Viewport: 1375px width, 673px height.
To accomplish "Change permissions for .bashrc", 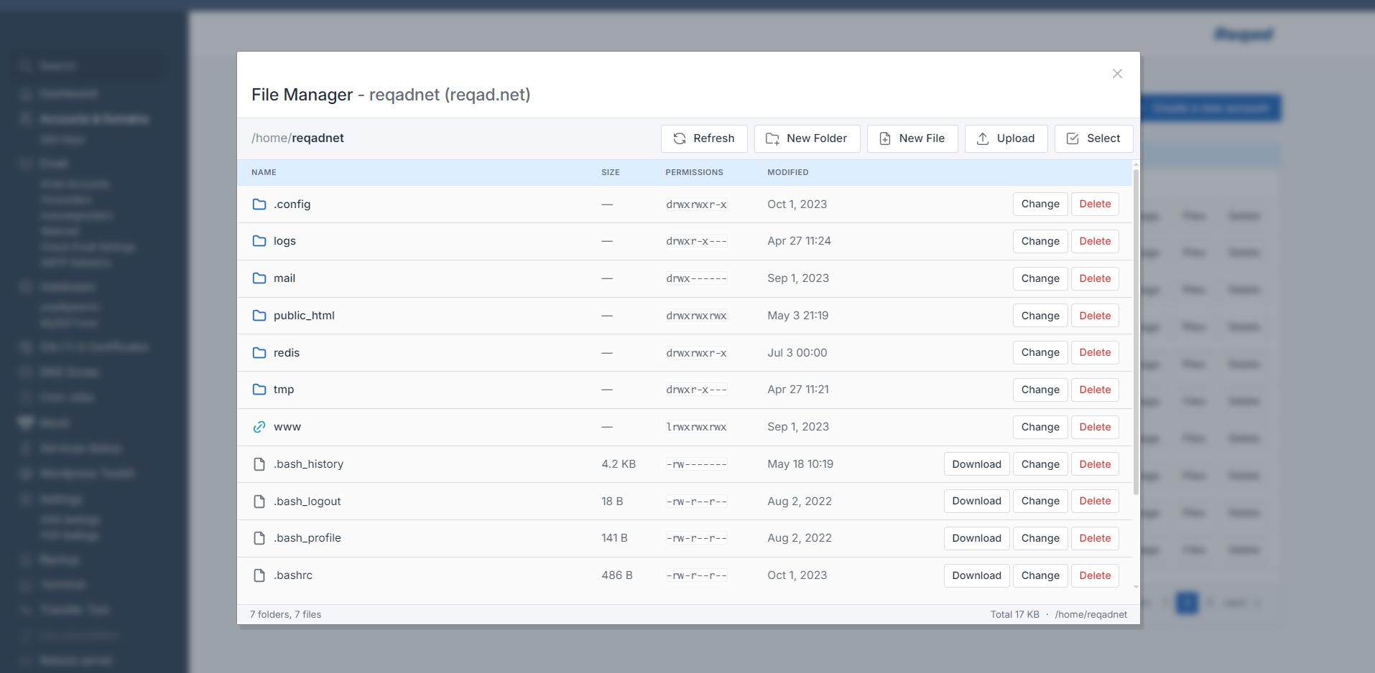I will [x=1040, y=575].
